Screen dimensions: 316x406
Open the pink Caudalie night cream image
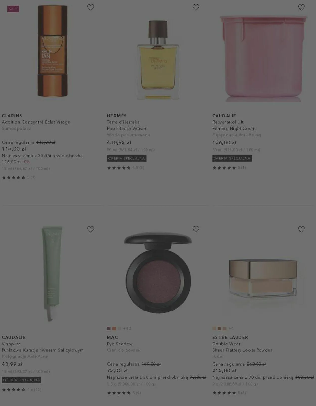263,58
